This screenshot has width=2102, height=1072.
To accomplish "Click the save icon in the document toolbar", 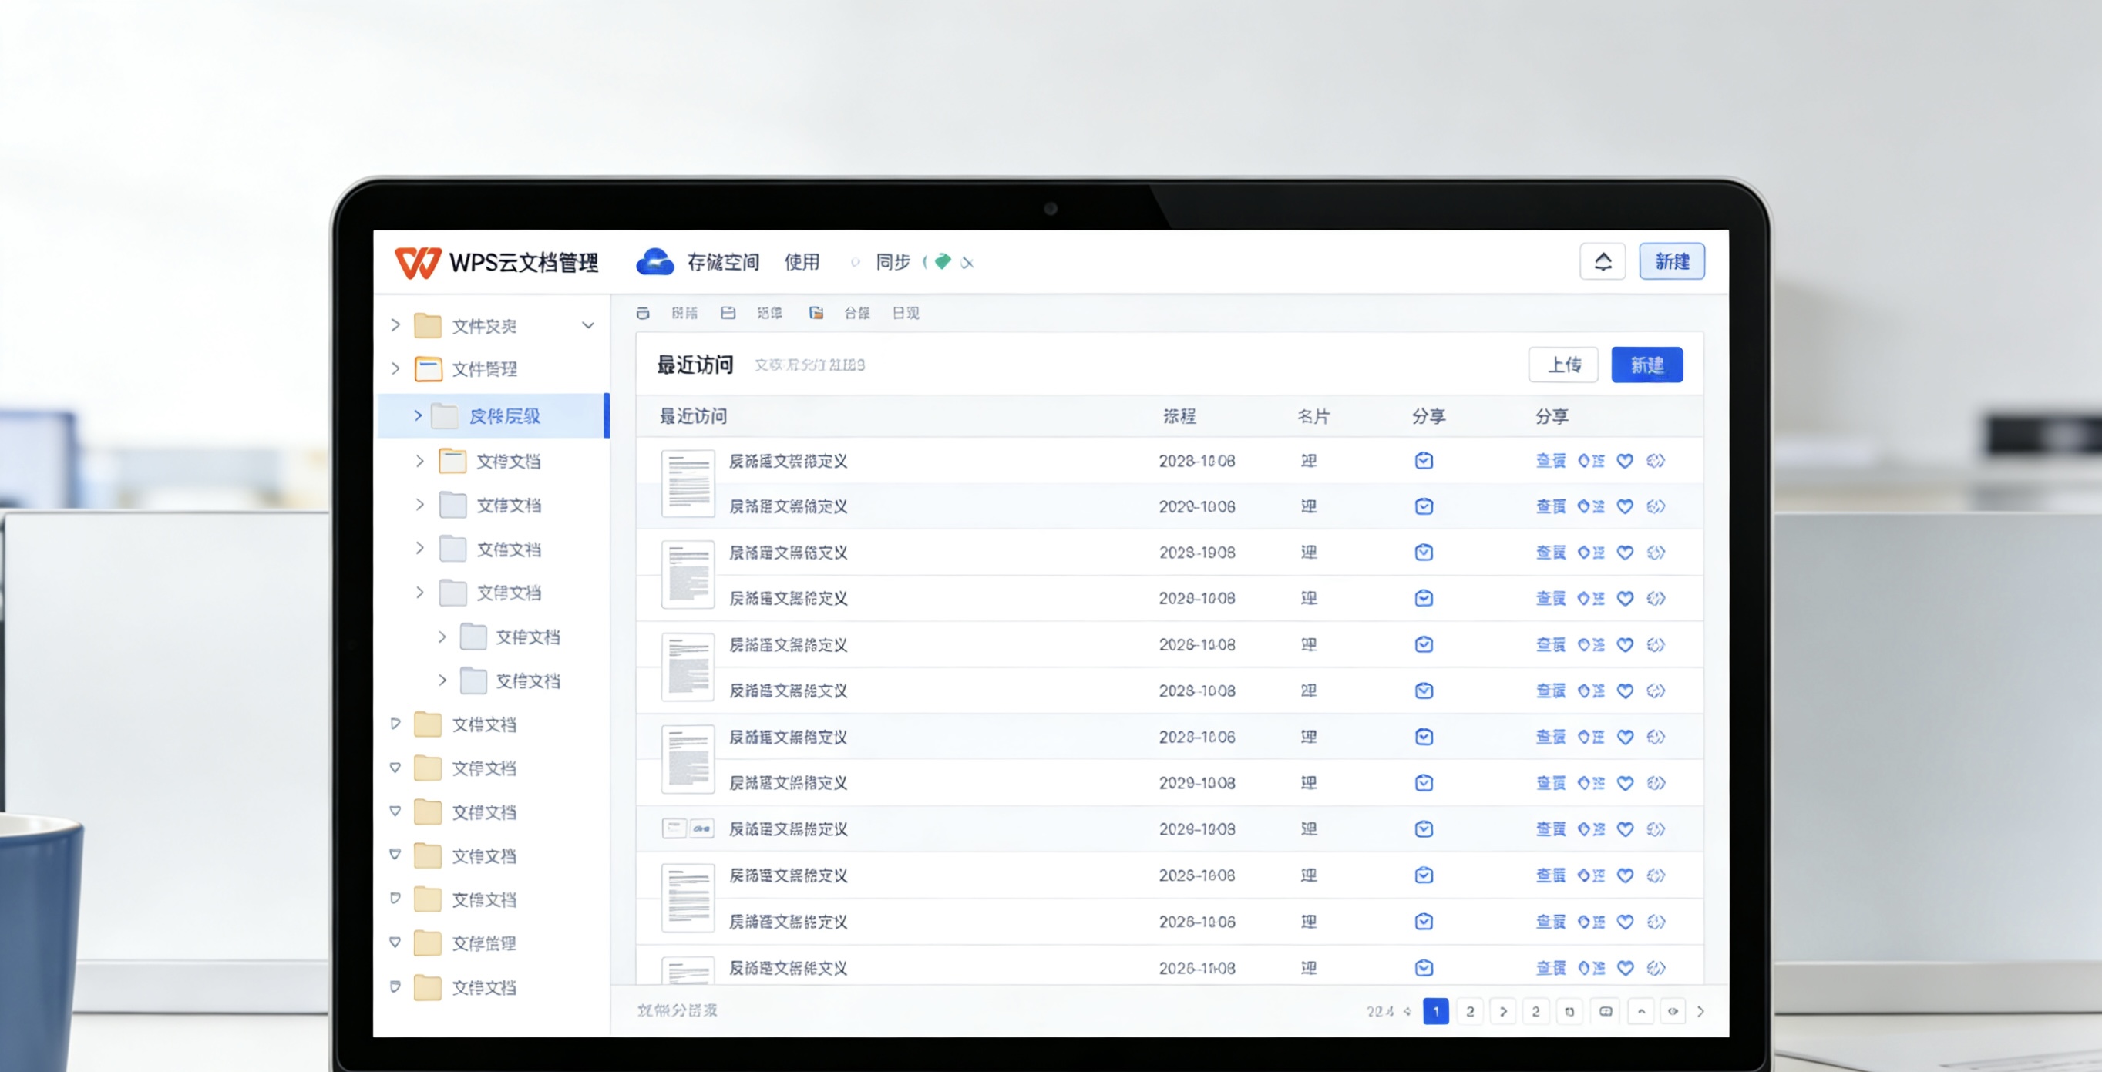I will pos(728,312).
